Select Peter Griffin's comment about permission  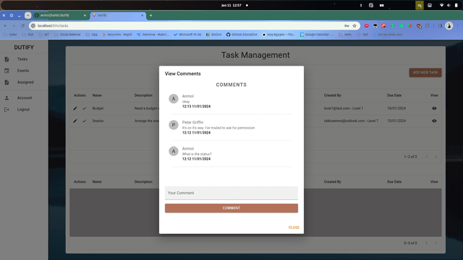coord(218,128)
